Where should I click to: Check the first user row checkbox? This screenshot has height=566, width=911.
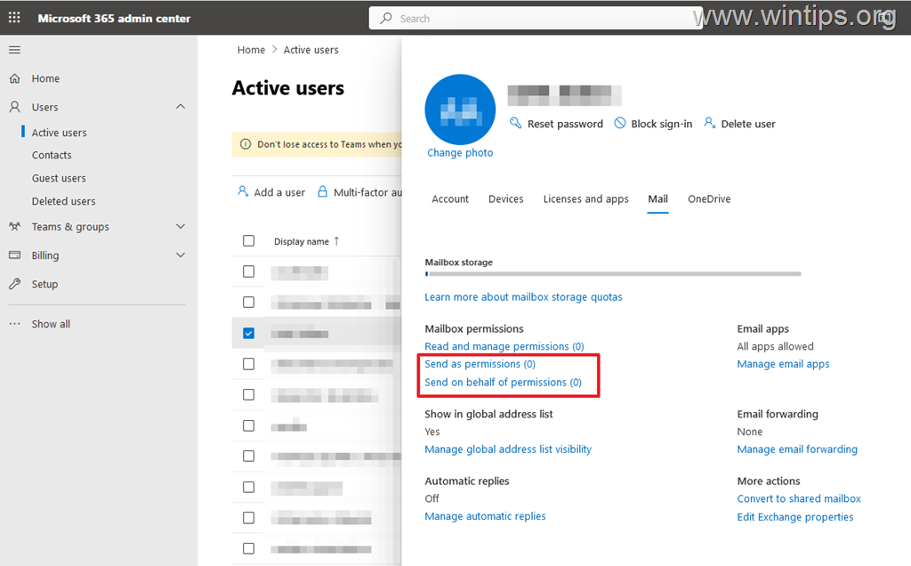pyautogui.click(x=249, y=271)
